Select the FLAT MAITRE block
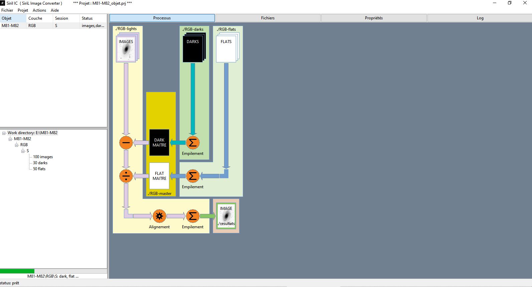 [x=159, y=176]
